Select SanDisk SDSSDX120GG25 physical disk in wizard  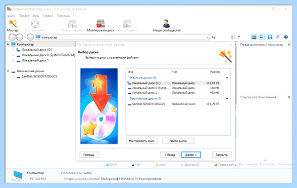[174, 104]
